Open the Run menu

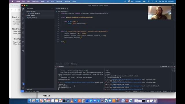[x=52, y=1]
